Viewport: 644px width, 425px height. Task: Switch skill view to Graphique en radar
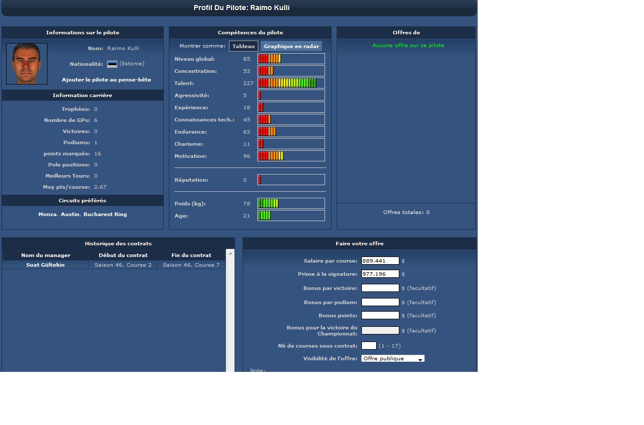[291, 46]
